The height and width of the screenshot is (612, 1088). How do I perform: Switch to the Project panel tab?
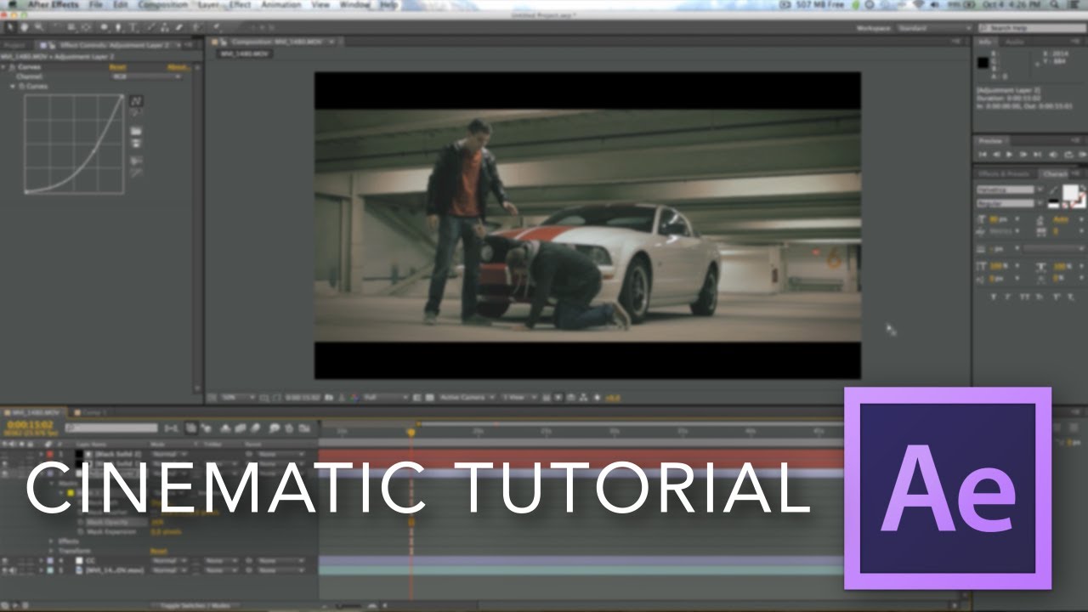pos(14,44)
